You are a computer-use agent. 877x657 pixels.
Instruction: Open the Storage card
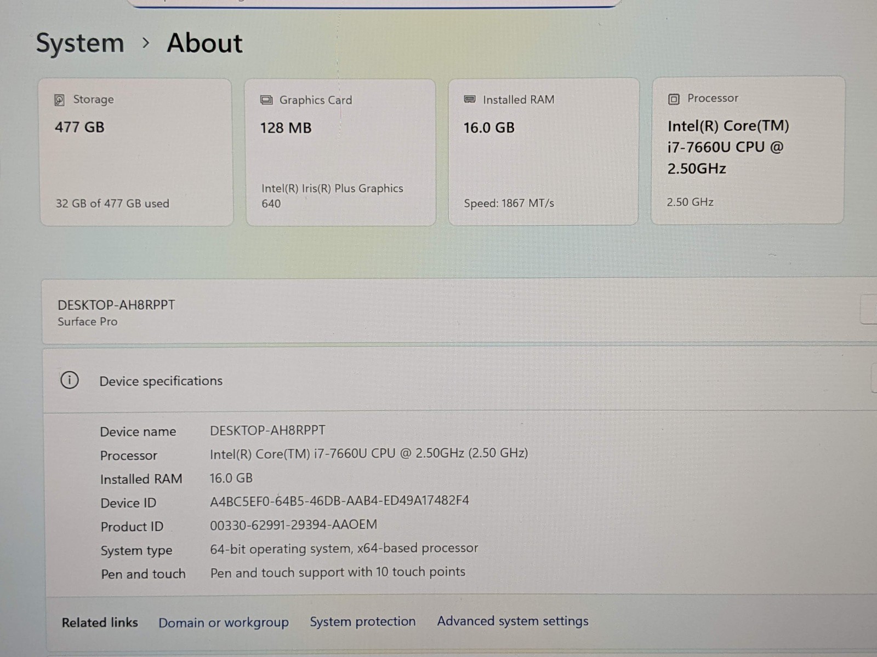pyautogui.click(x=136, y=152)
